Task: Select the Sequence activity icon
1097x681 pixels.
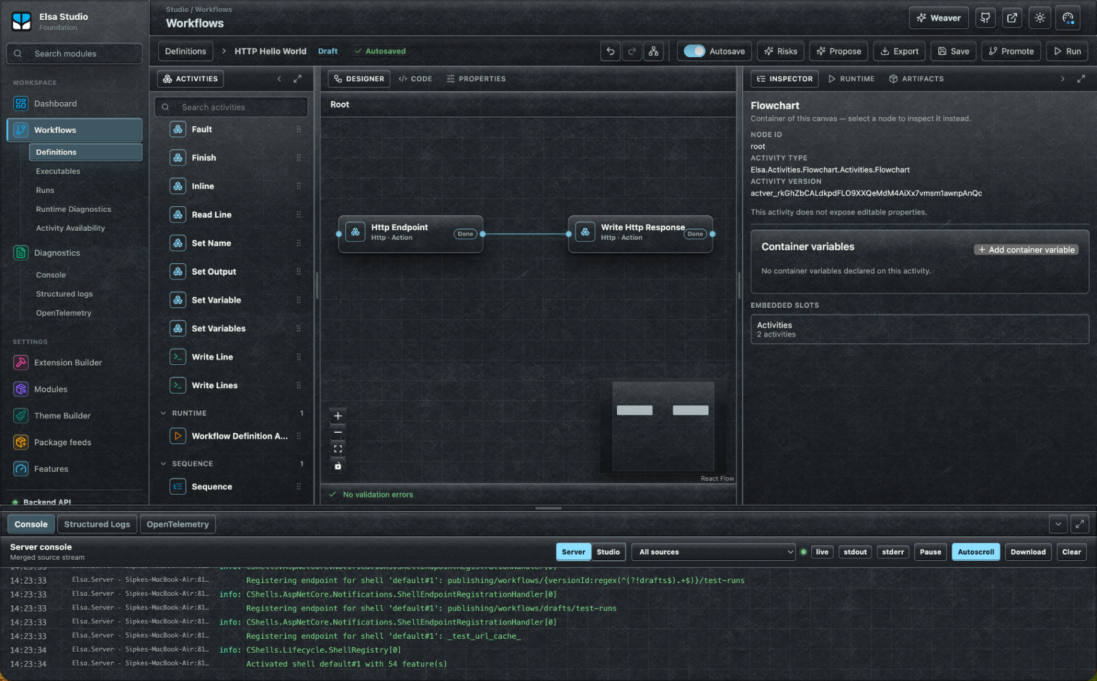Action: tap(178, 487)
